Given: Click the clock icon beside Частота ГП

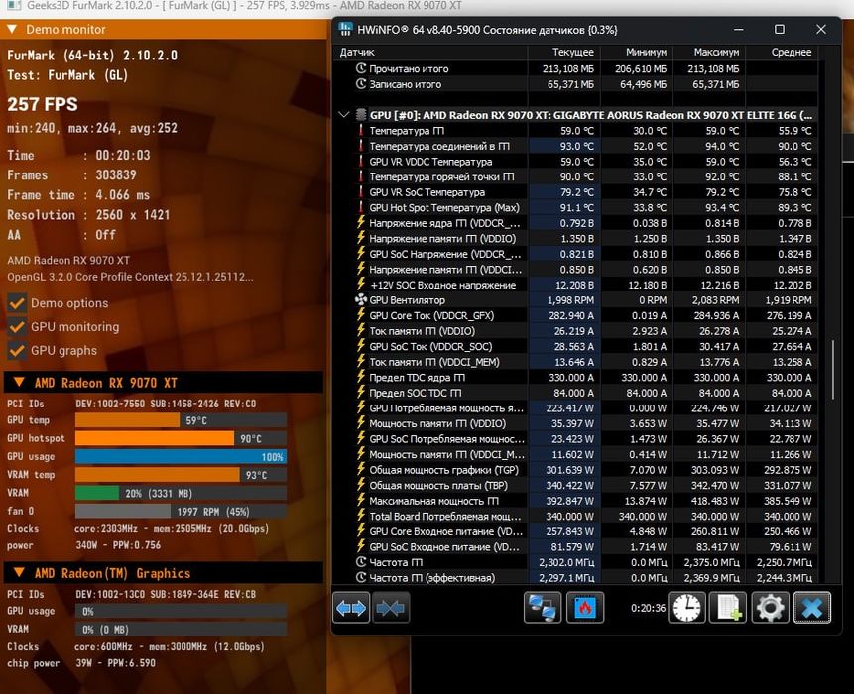Looking at the screenshot, I should pos(361,562).
